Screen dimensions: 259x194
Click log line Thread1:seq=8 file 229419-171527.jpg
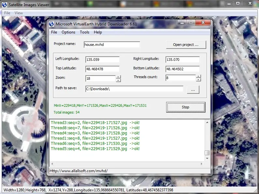click(95, 138)
